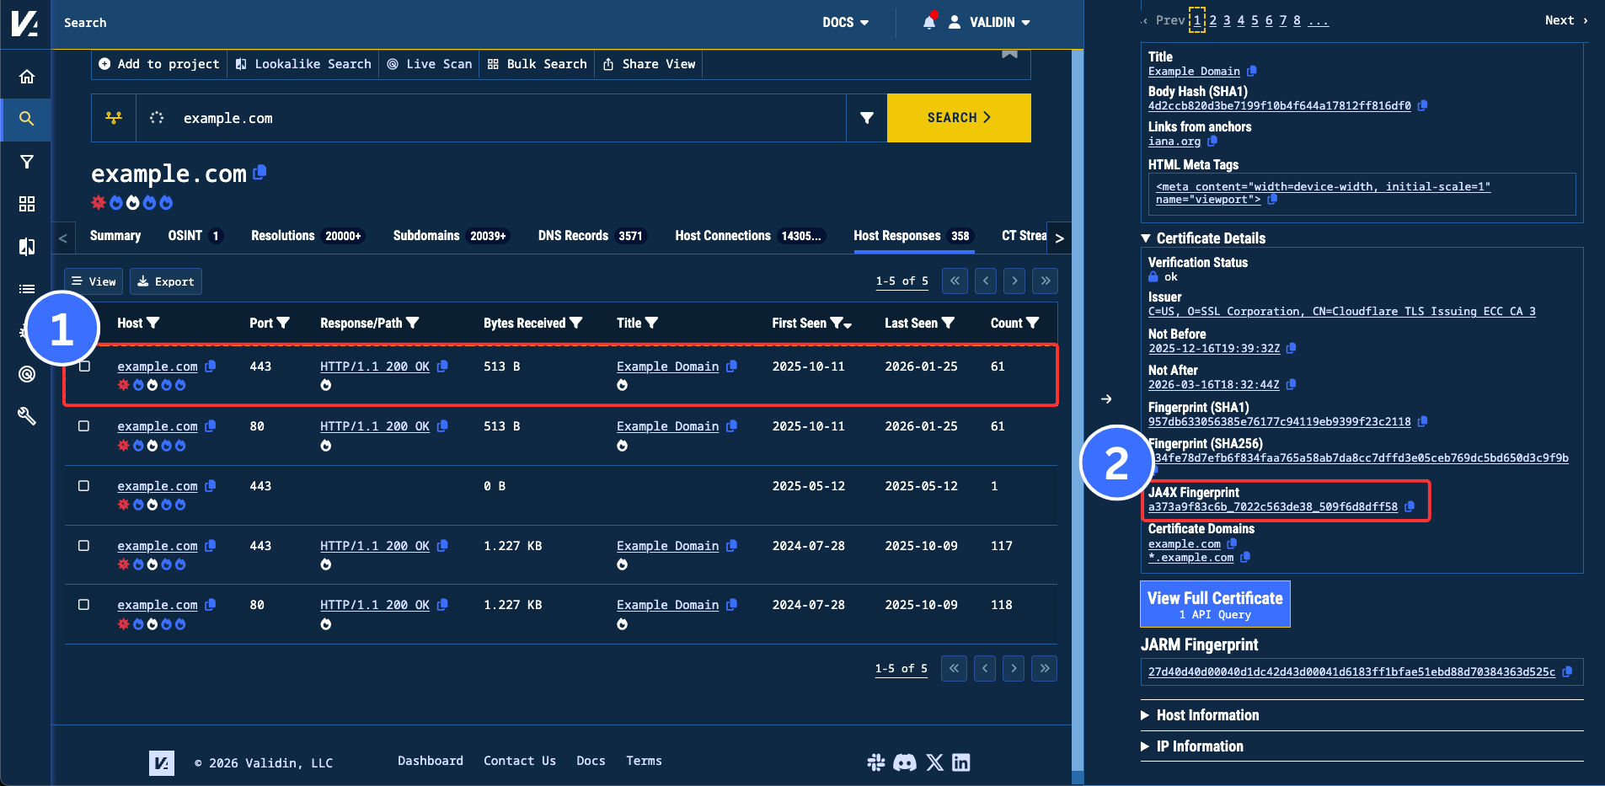This screenshot has height=786, width=1605.
Task: Copy the JARM Fingerprint hash
Action: click(1567, 672)
